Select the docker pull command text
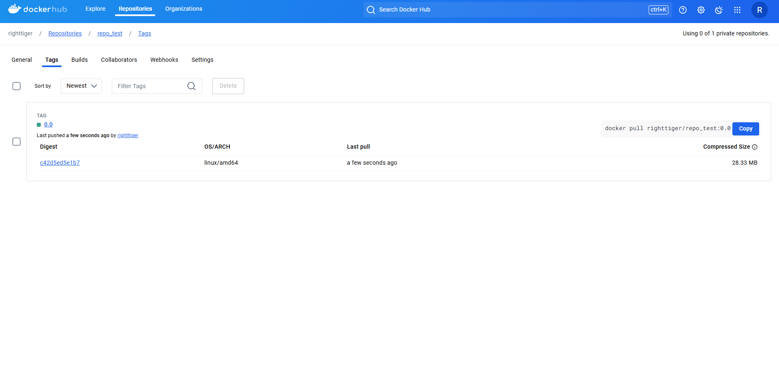 [668, 128]
